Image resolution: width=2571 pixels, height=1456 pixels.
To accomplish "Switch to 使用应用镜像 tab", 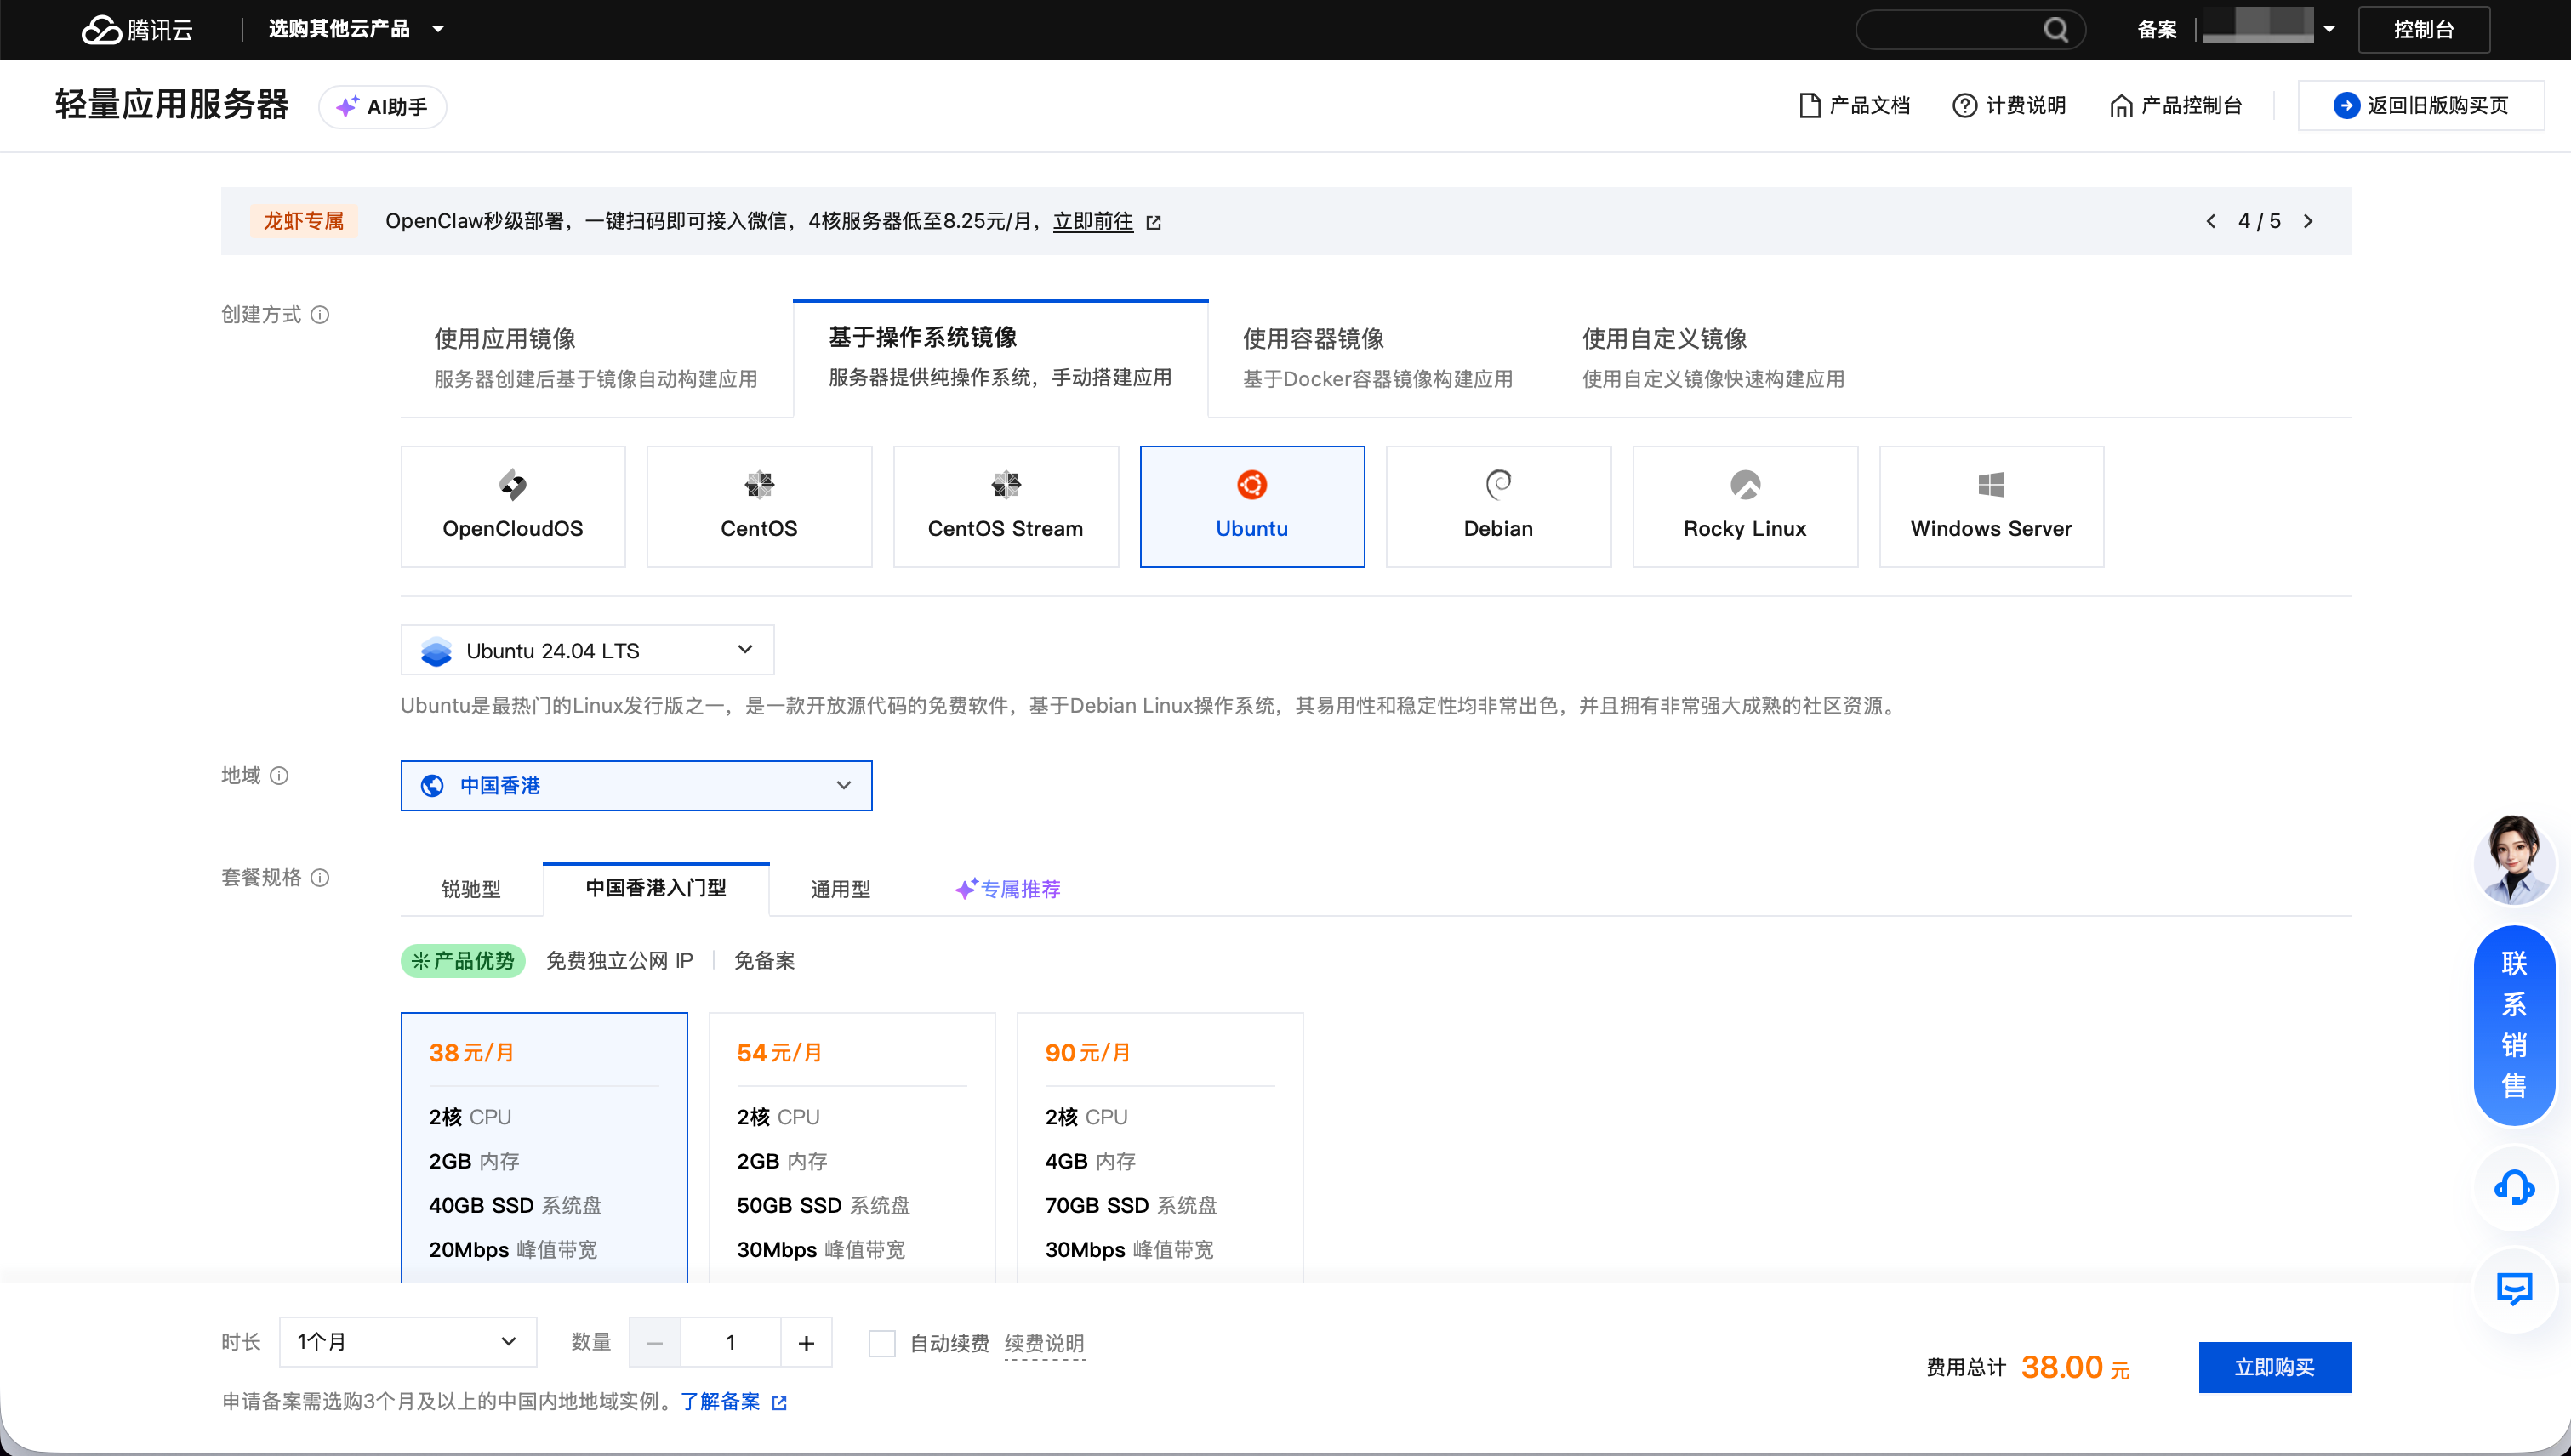I will tap(596, 358).
